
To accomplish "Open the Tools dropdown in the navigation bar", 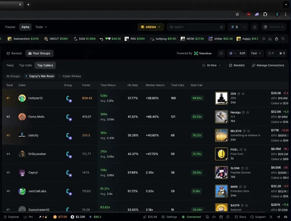I will coord(41,27).
